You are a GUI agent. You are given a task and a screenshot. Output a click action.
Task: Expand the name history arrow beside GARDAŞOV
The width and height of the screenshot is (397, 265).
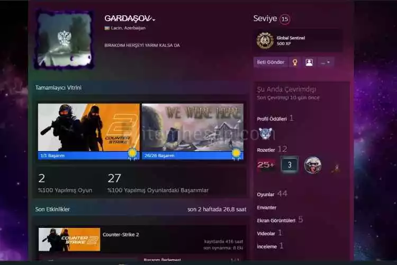click(154, 20)
